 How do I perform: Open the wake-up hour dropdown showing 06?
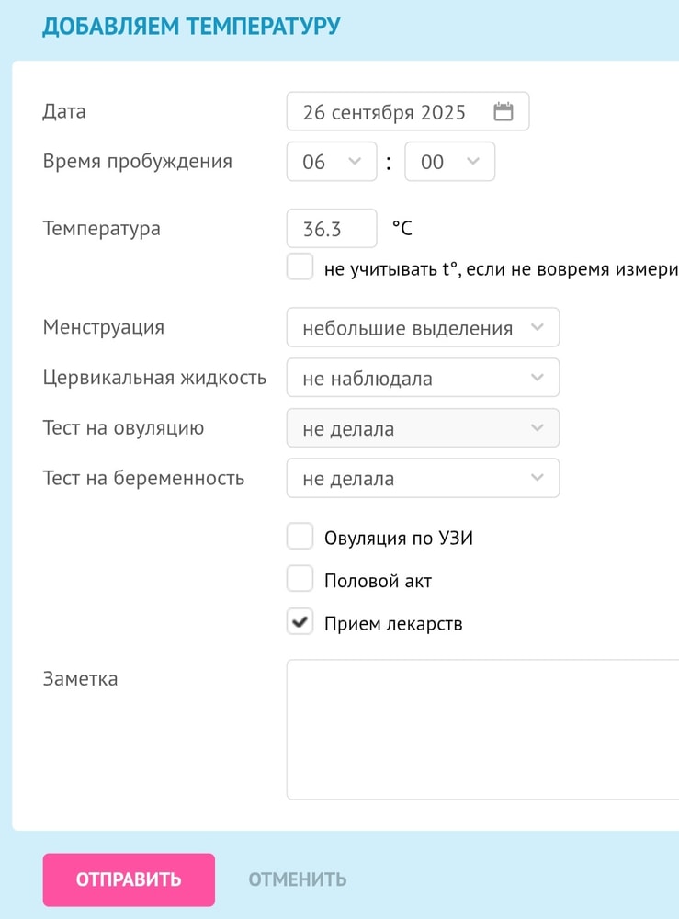click(331, 161)
